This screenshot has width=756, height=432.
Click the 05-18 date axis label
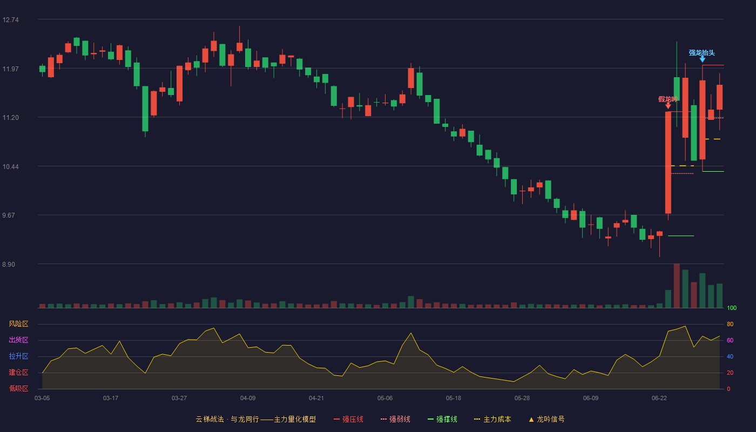[x=454, y=398]
